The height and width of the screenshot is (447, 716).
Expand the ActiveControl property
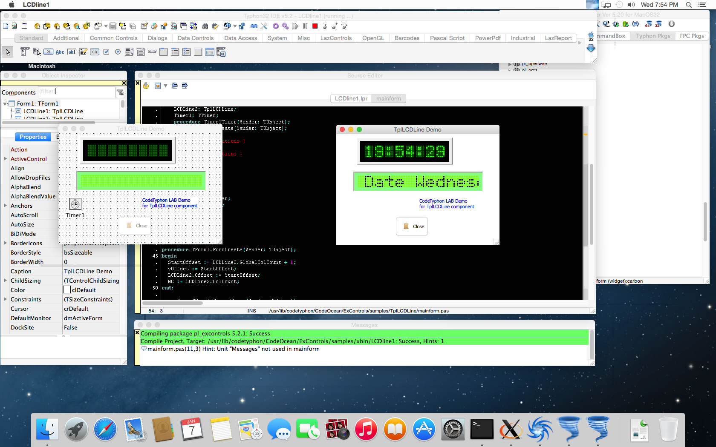[x=5, y=159]
